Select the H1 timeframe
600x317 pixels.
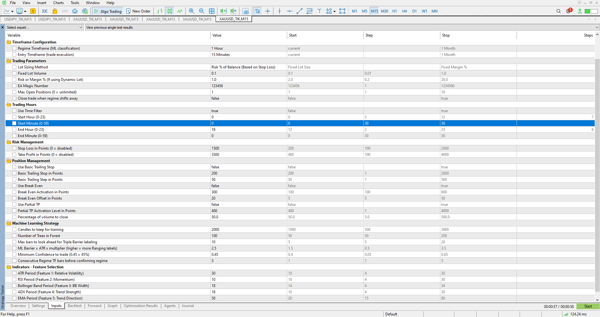394,11
